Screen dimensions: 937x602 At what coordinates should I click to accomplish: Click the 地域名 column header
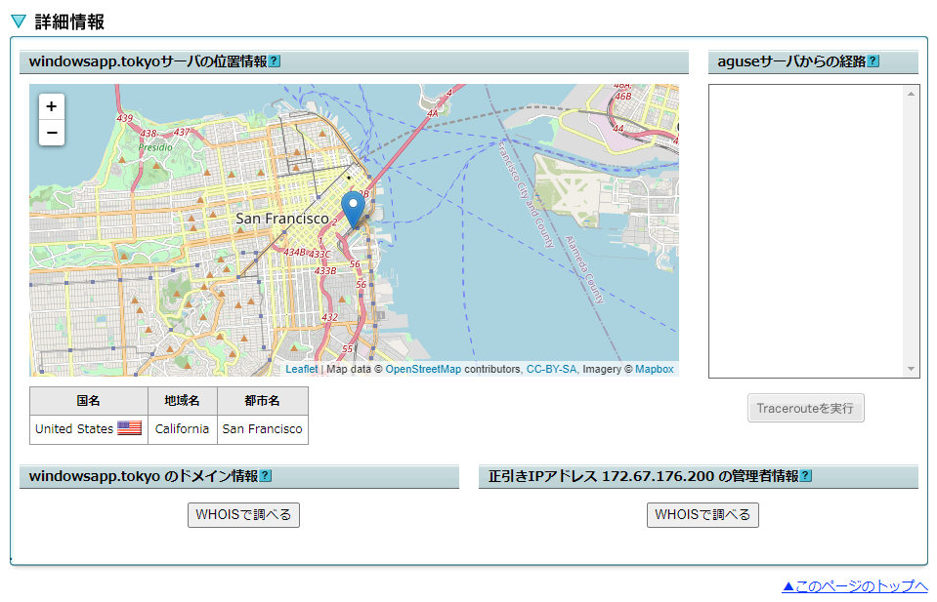tap(183, 401)
